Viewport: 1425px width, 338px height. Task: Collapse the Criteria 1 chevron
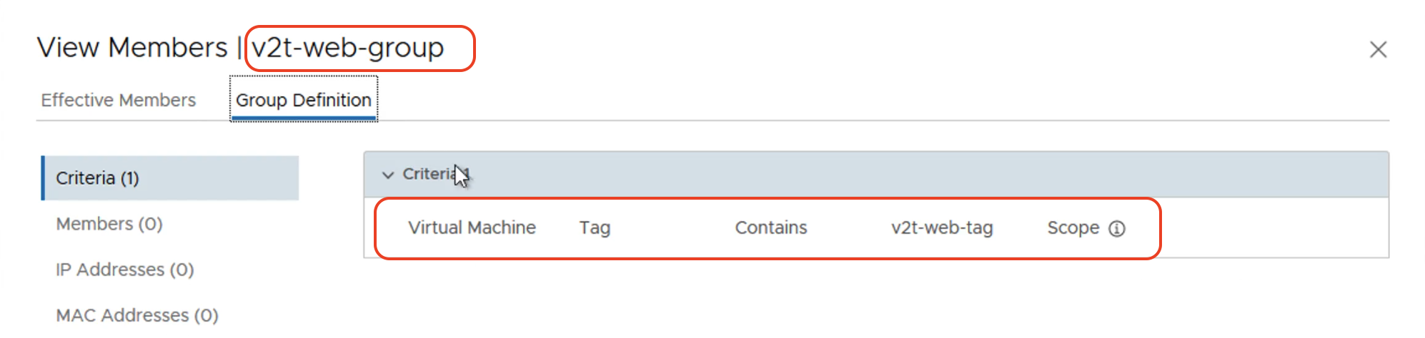(x=388, y=175)
